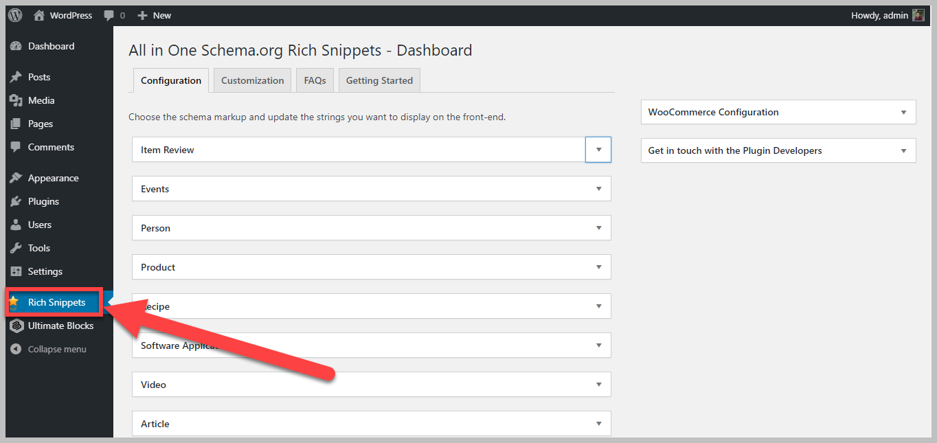Open Tools menu label
This screenshot has height=443, width=937.
coord(39,248)
